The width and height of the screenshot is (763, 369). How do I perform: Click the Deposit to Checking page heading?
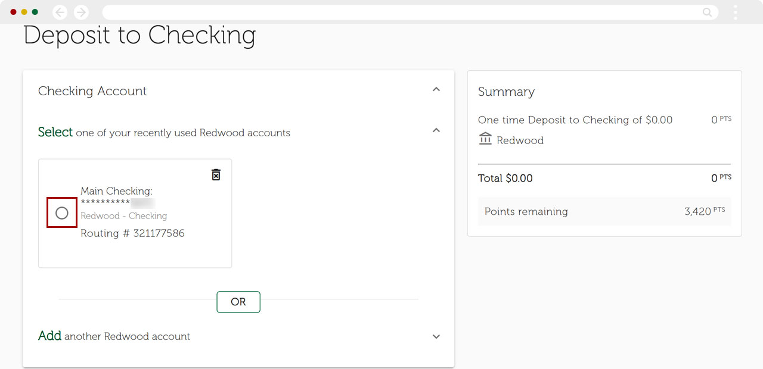pyautogui.click(x=139, y=36)
